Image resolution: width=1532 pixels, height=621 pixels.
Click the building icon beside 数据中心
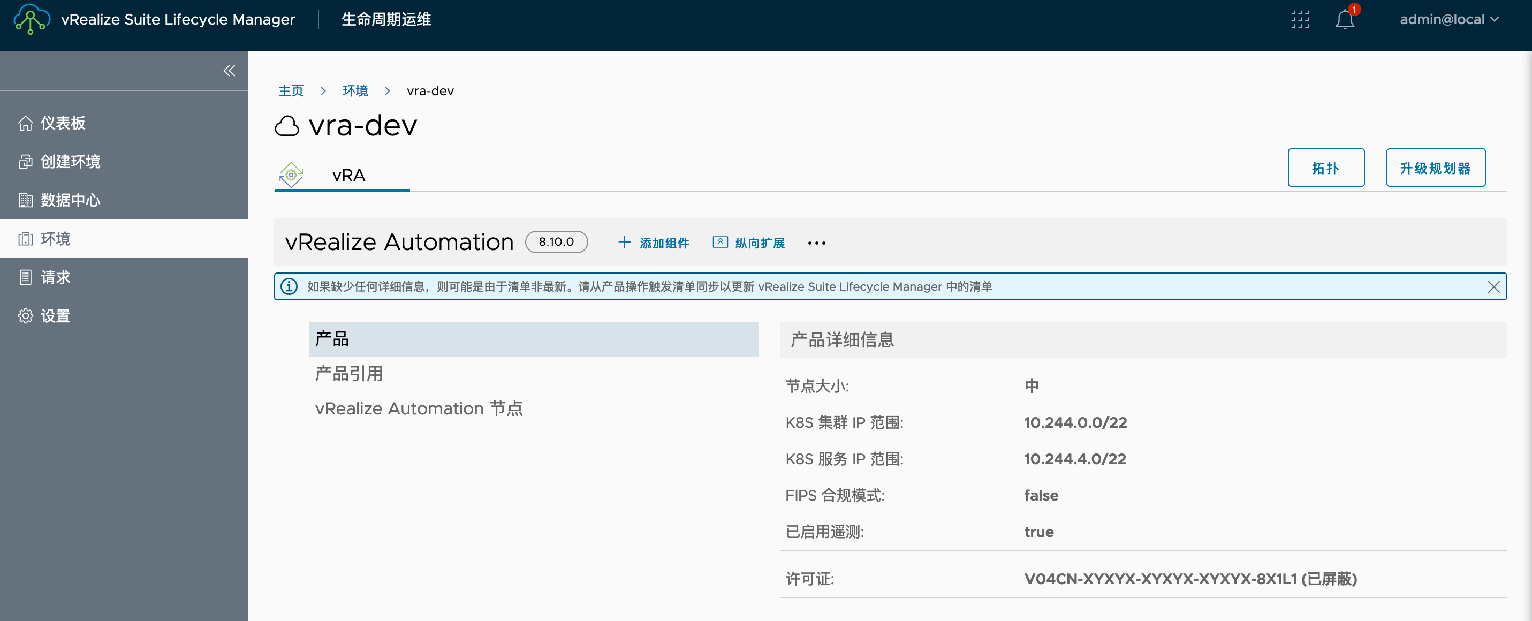coord(26,200)
